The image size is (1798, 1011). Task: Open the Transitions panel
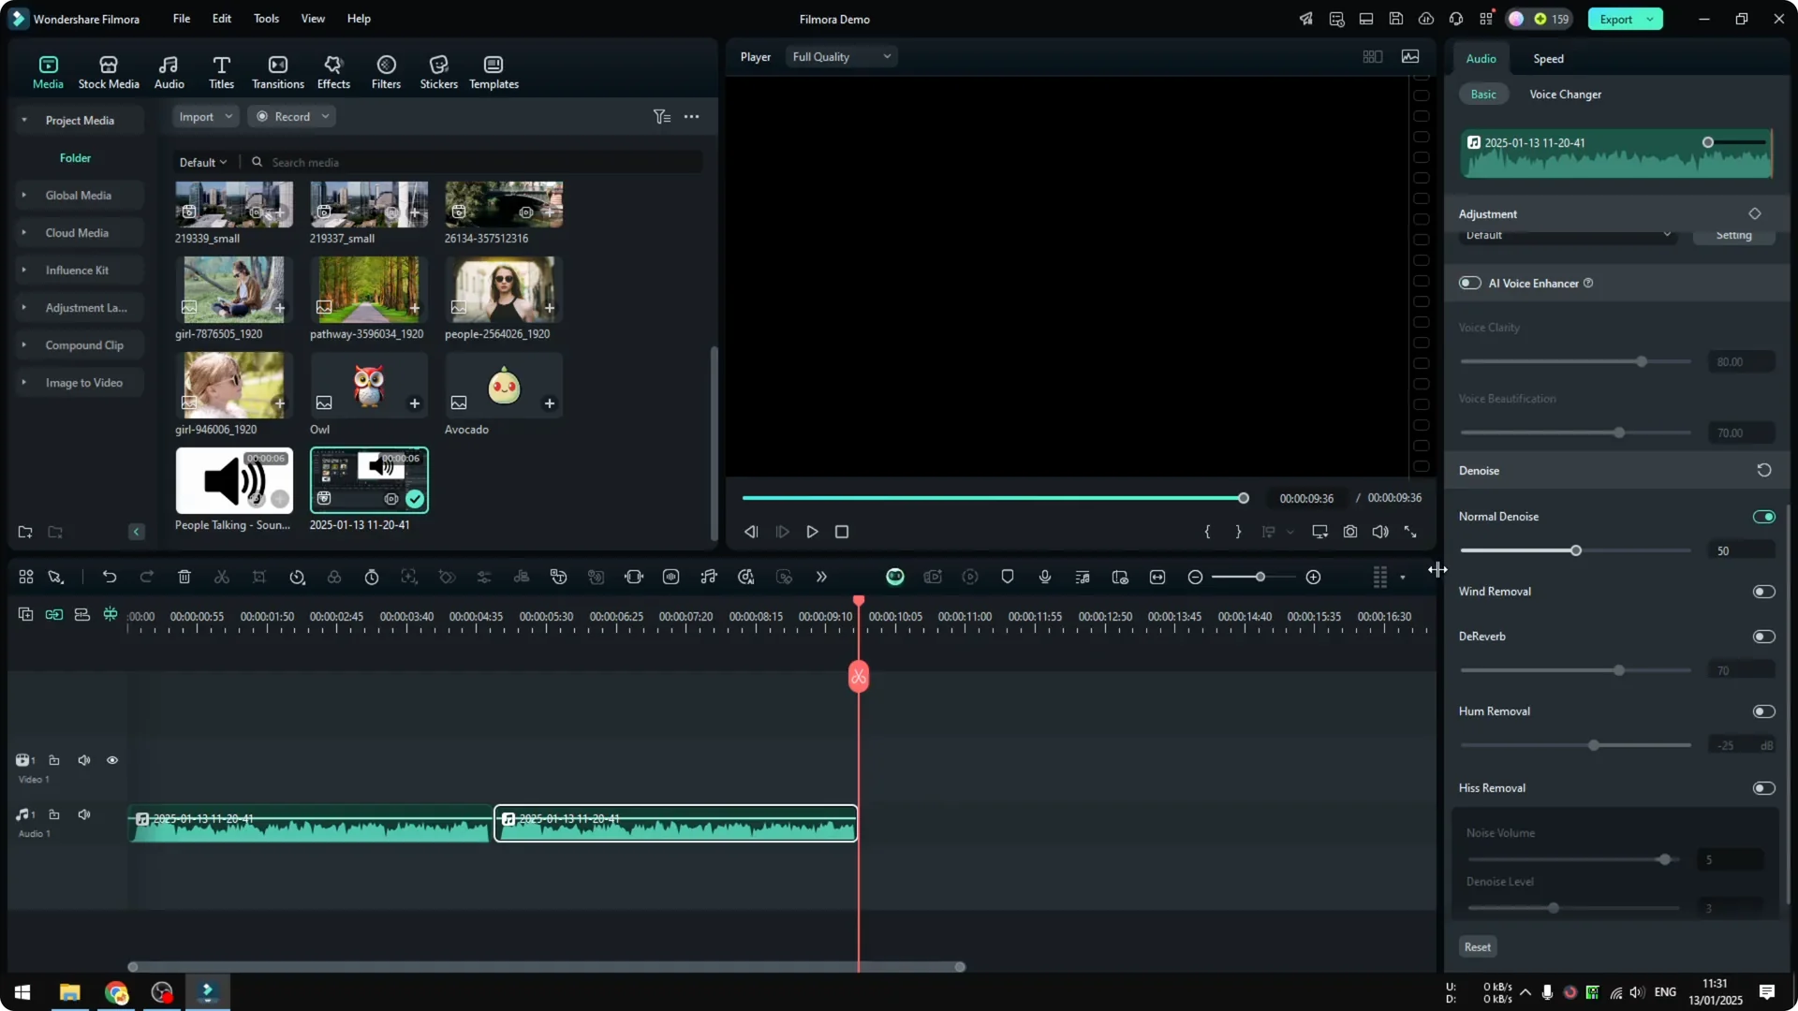click(x=278, y=72)
